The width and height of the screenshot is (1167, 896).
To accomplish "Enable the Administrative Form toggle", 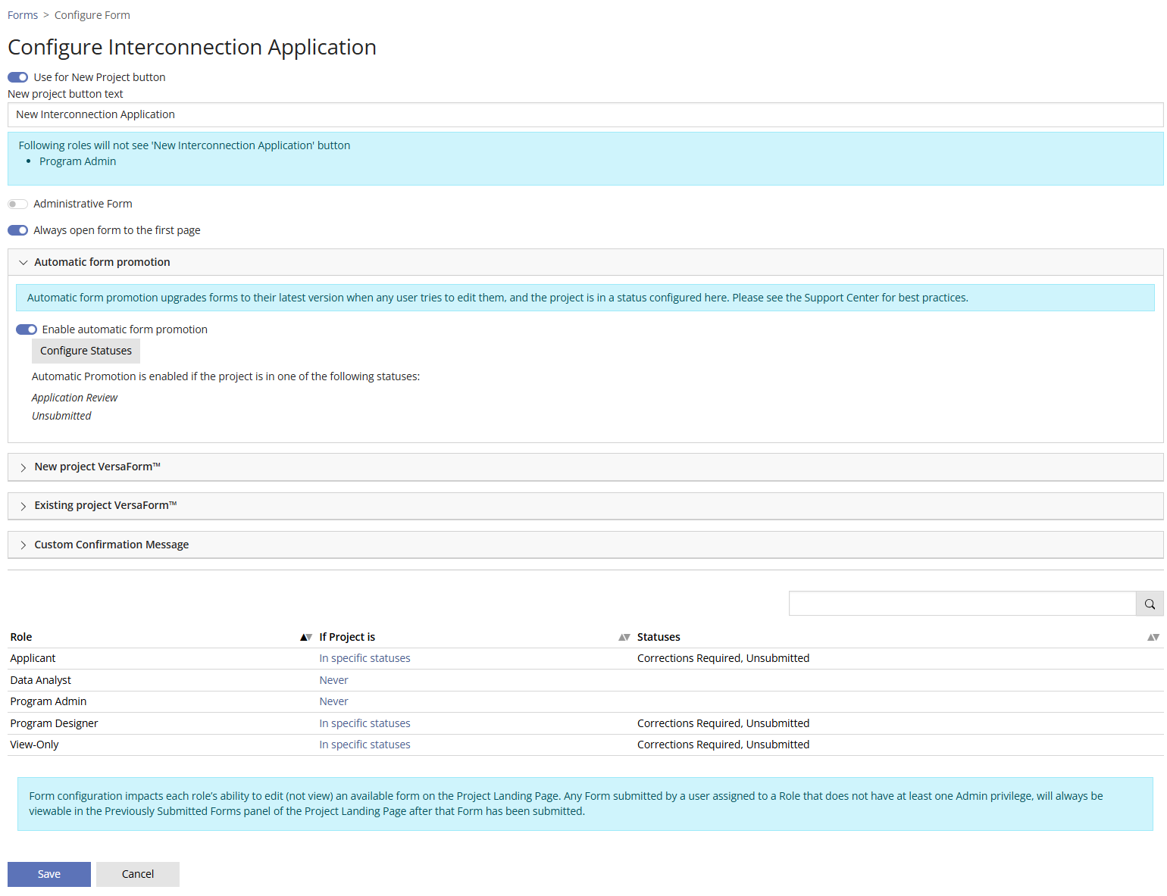I will (17, 204).
